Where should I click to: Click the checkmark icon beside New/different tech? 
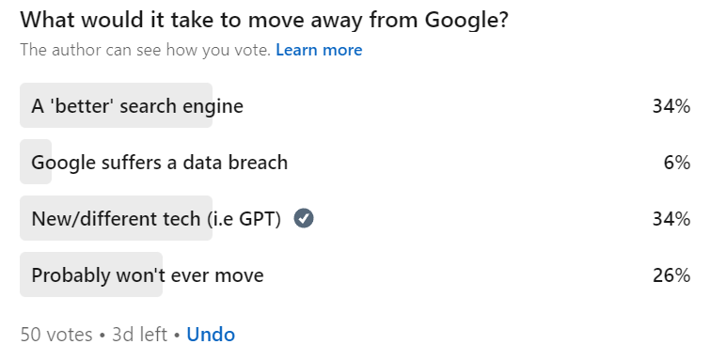click(304, 218)
